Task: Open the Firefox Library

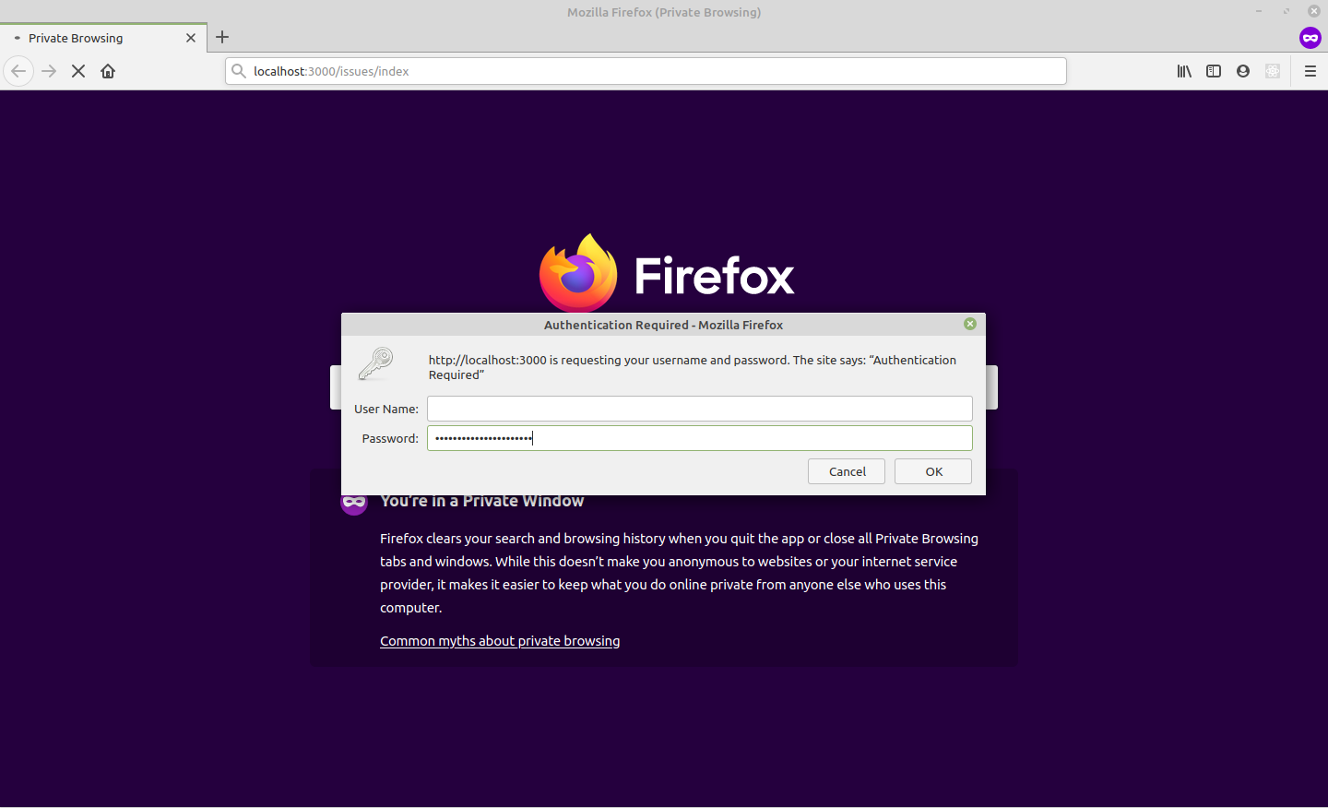Action: coord(1183,71)
